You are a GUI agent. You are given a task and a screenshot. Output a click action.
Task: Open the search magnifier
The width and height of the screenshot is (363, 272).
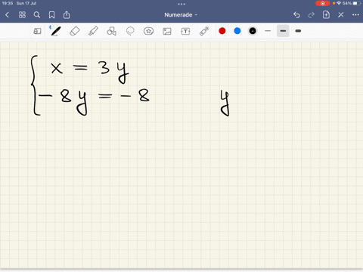(x=37, y=15)
